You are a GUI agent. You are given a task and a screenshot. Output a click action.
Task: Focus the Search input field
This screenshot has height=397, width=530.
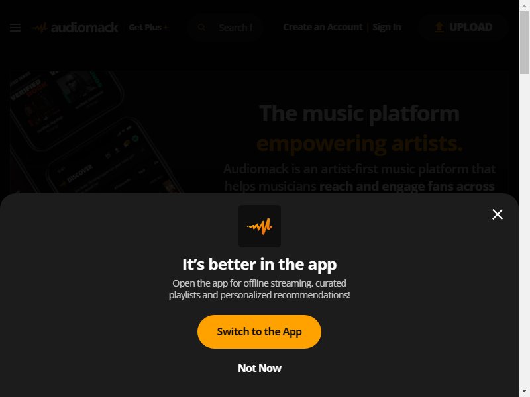tap(236, 27)
